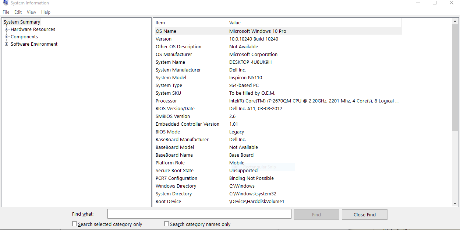Select the PCR7 Configuration row
The height and width of the screenshot is (230, 460).
coord(277,178)
